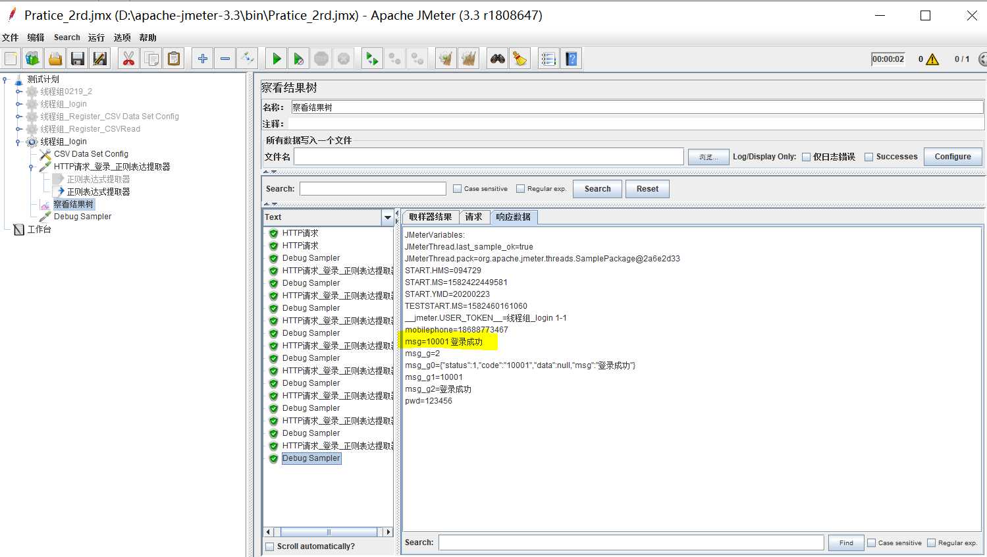Click the 浏览 browse button
Viewport: 987px width, 557px height.
(x=708, y=157)
